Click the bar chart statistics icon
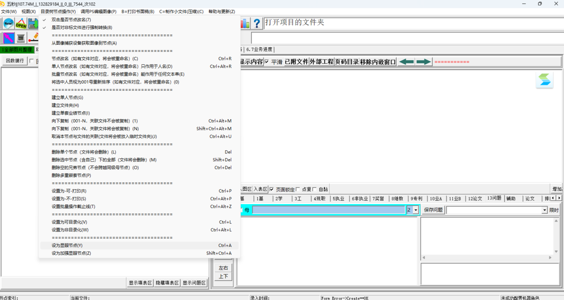564x300 pixels. click(x=245, y=23)
